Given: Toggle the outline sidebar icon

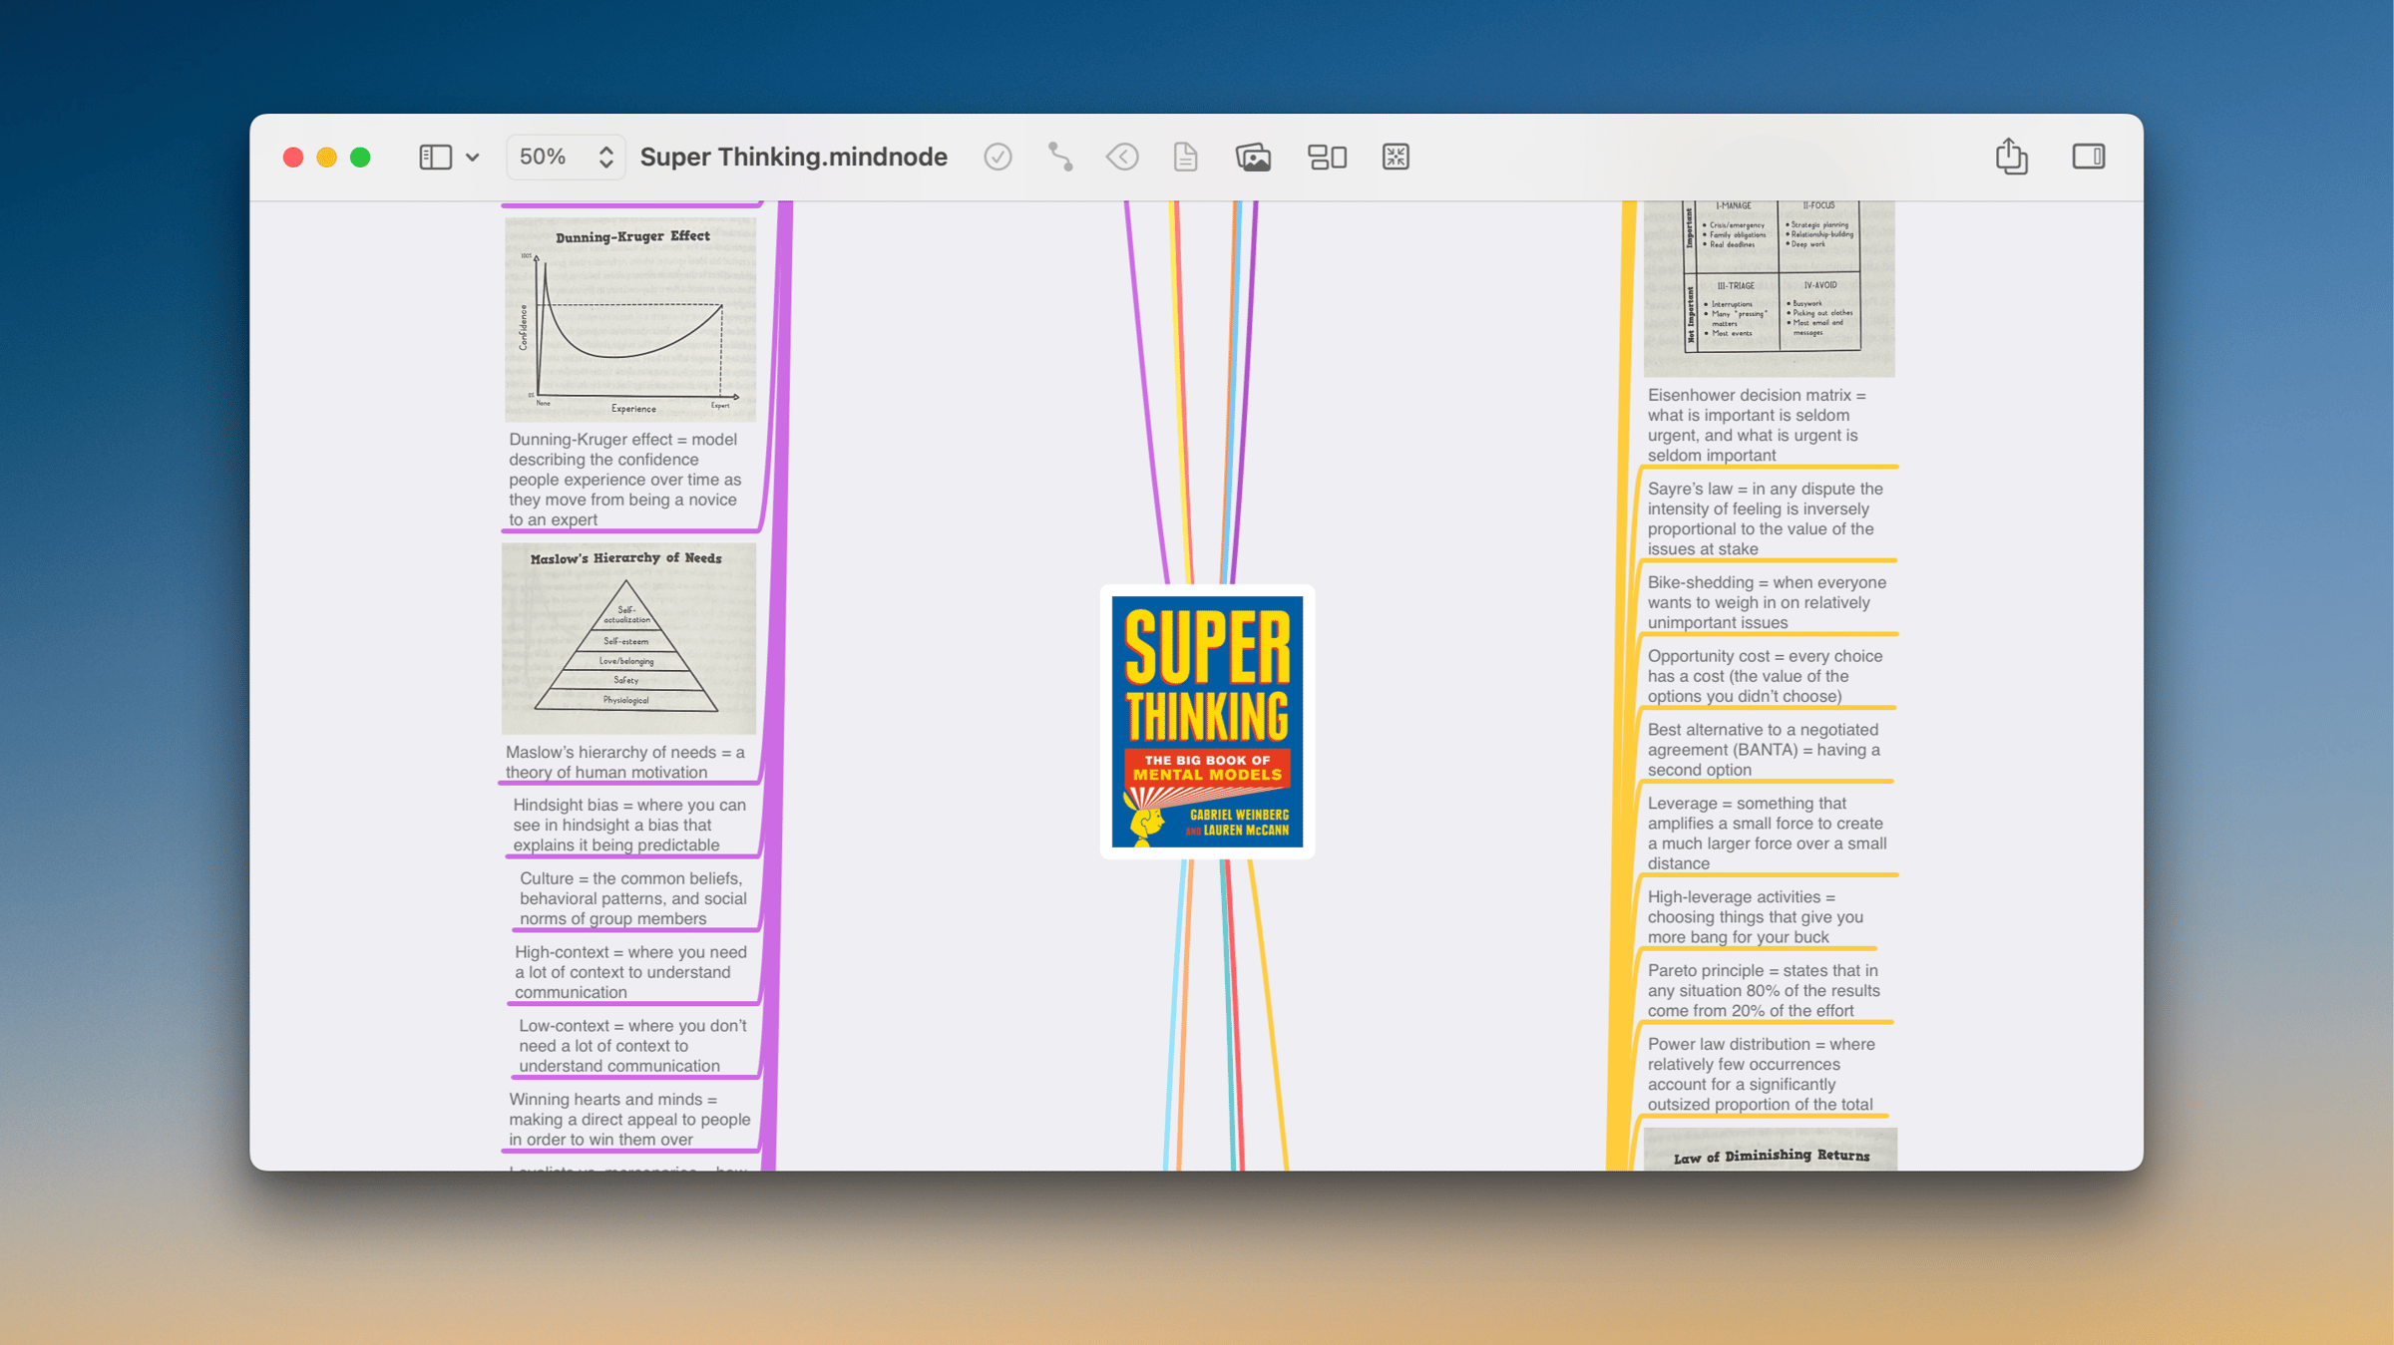Looking at the screenshot, I should (435, 157).
